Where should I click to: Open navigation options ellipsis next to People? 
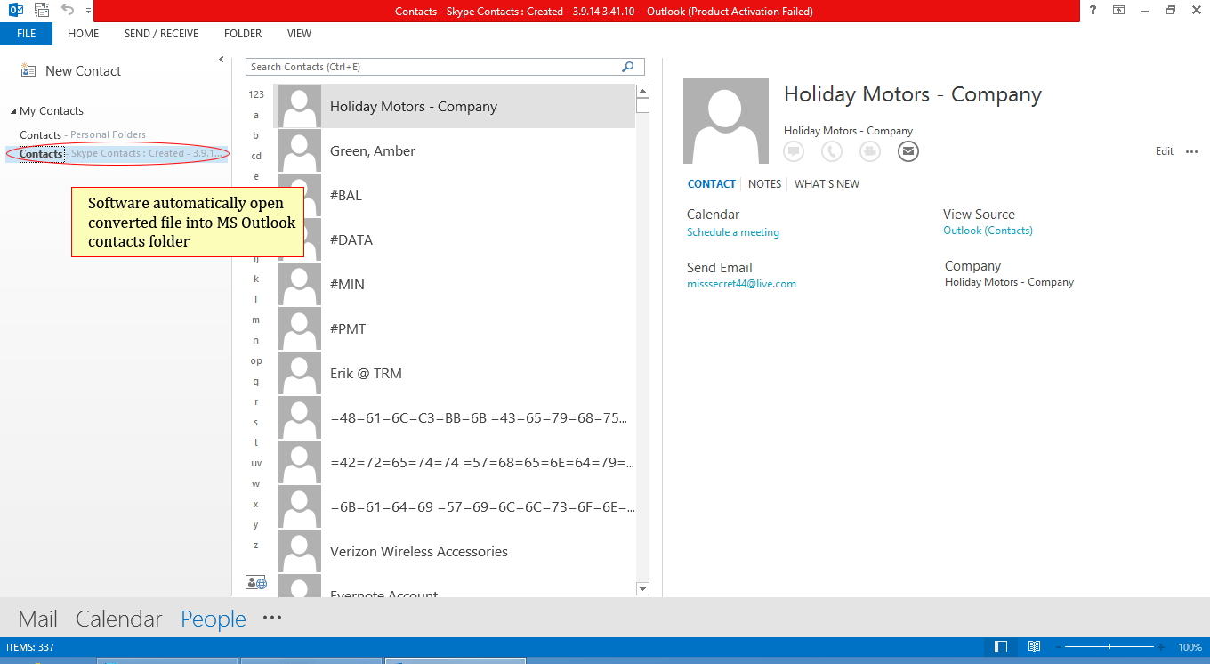(x=272, y=617)
